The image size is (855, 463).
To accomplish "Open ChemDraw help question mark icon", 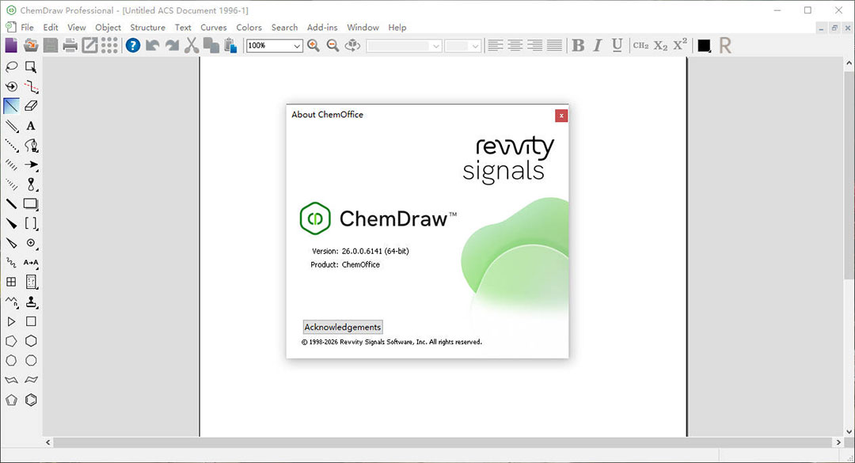I will coord(132,45).
